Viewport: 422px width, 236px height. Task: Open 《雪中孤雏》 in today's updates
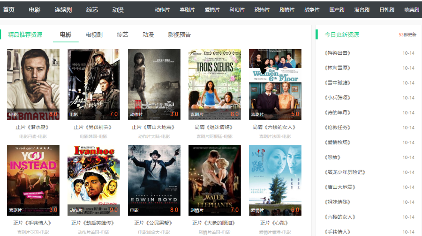pyautogui.click(x=338, y=83)
